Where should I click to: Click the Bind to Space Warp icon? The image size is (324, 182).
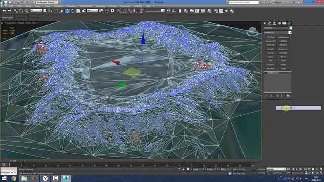27,11
